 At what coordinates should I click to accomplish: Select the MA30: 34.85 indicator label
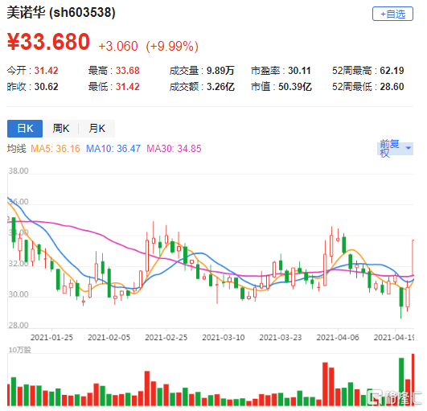point(174,149)
